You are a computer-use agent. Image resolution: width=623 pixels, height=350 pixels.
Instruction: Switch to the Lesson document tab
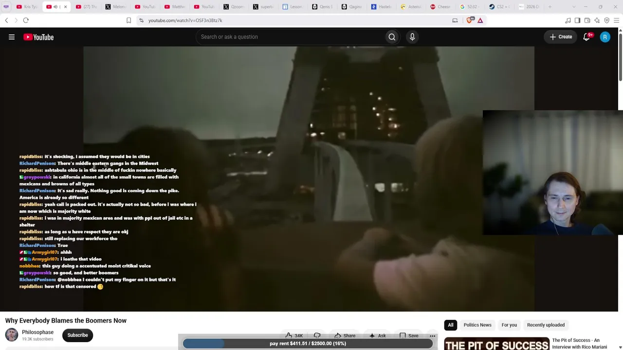click(293, 7)
